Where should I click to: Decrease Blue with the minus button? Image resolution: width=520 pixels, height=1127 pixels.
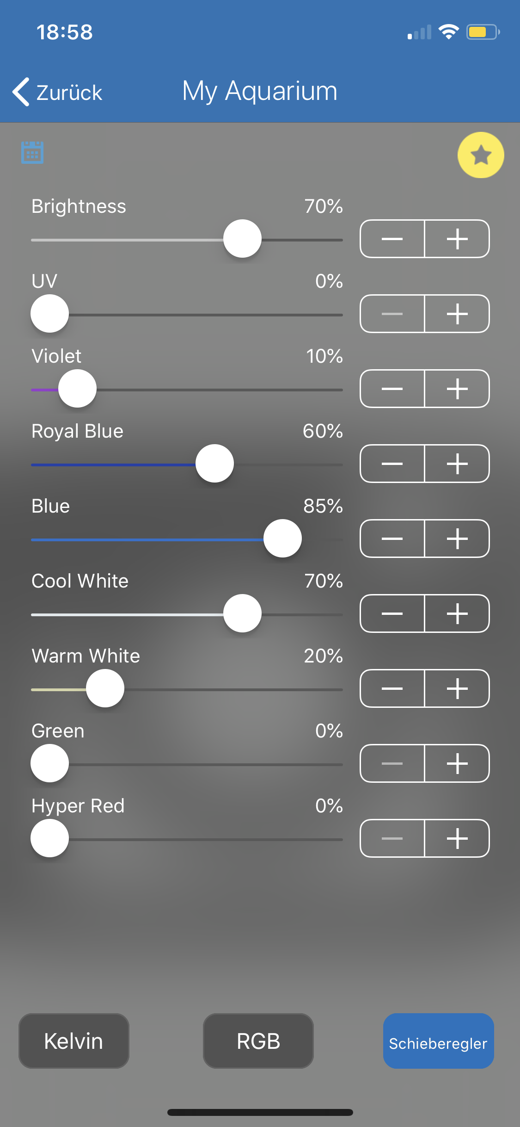coord(392,539)
